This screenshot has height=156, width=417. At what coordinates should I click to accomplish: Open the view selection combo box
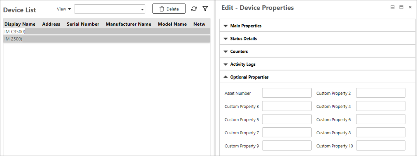click(109, 9)
